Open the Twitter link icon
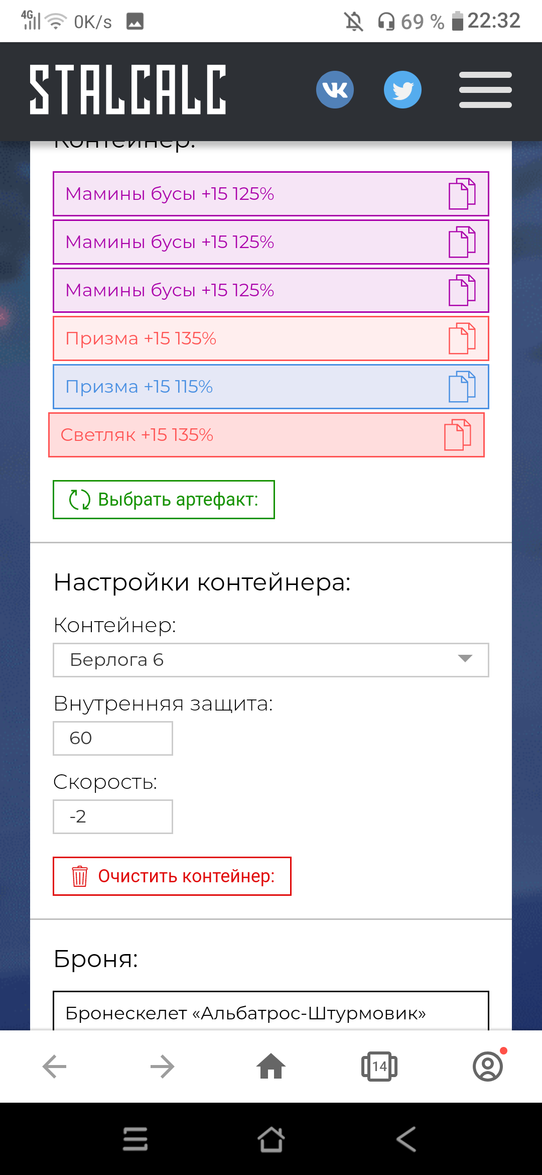 [x=402, y=89]
